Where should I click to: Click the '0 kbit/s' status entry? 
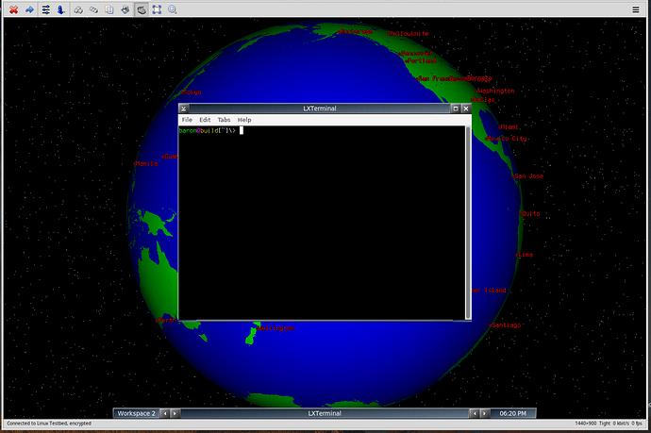pos(621,424)
